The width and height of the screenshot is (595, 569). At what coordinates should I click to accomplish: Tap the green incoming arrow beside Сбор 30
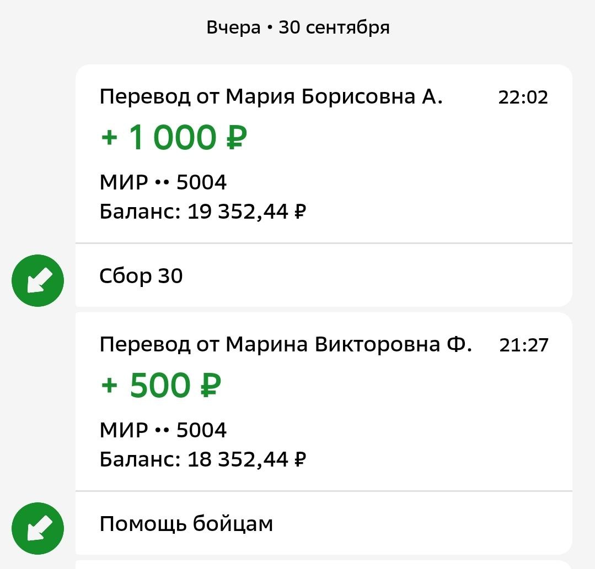pos(37,281)
